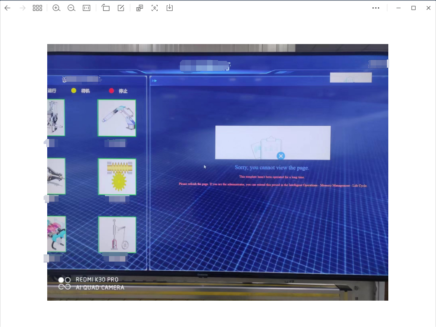Screen dimensions: 436x327
Task: Open the lever and wheel mechanism thumbnail
Action: click(x=117, y=235)
